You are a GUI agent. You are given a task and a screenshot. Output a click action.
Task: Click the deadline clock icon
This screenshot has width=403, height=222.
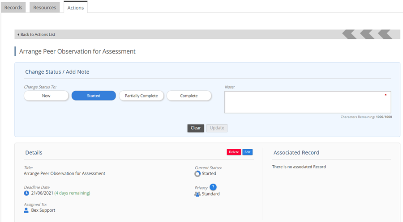(x=26, y=193)
